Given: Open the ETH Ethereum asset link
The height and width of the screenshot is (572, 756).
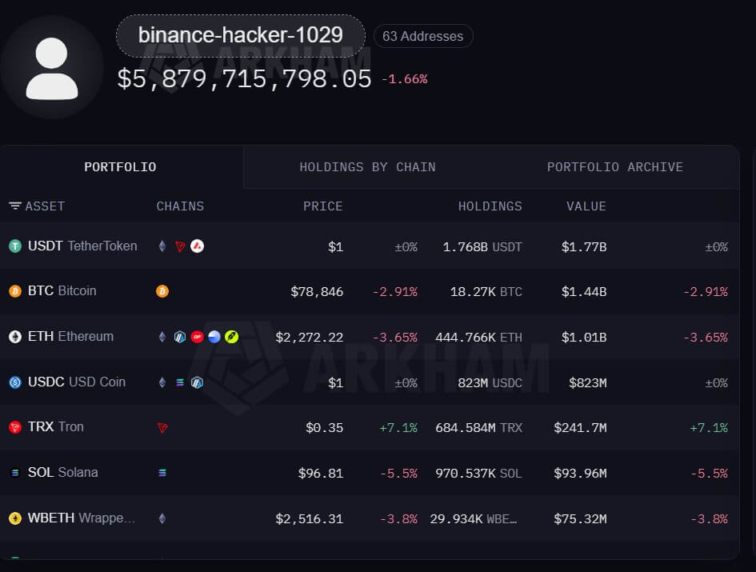Looking at the screenshot, I should (x=70, y=336).
